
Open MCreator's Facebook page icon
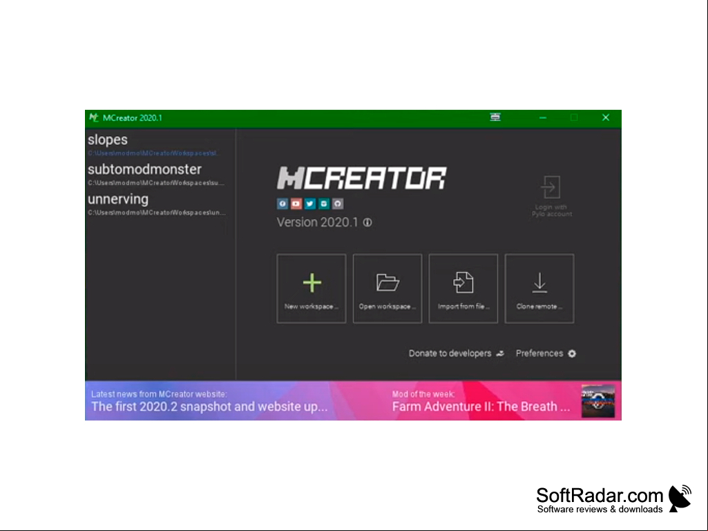pos(283,204)
